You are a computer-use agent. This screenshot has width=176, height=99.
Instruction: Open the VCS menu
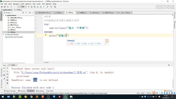[x=43, y=4]
